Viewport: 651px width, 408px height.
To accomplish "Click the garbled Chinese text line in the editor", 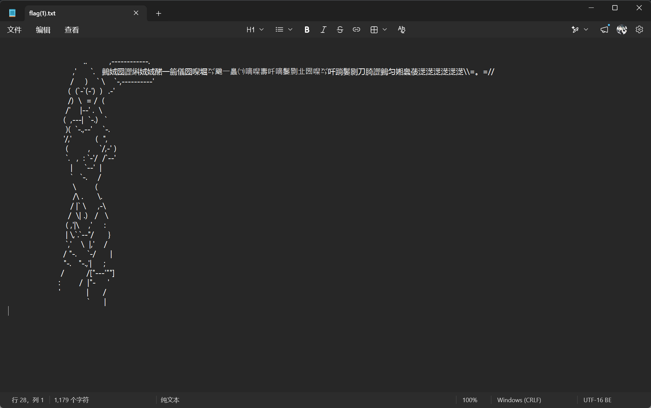I will pos(298,71).
